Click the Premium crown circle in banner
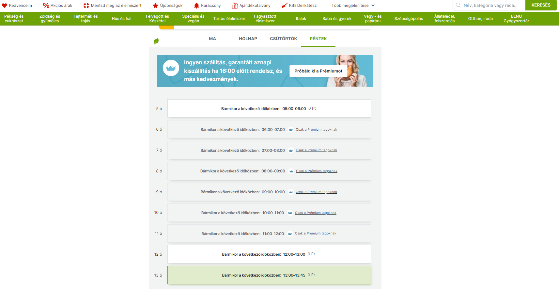Screen dimensions: 559x289 pyautogui.click(x=171, y=68)
